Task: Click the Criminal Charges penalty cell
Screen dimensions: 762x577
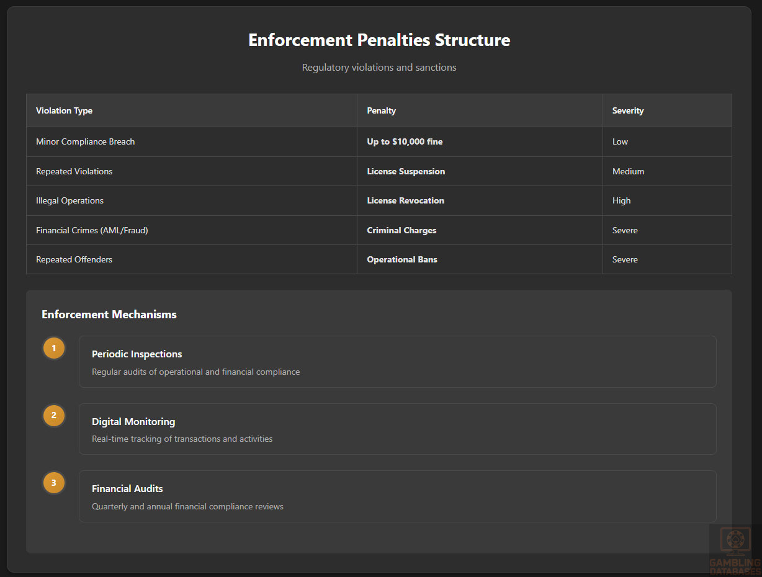Action: pos(401,230)
